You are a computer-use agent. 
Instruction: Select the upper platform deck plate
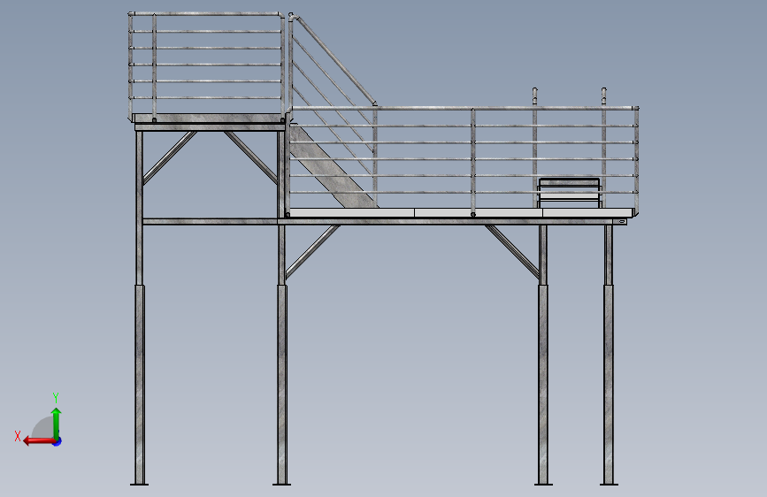(x=208, y=119)
